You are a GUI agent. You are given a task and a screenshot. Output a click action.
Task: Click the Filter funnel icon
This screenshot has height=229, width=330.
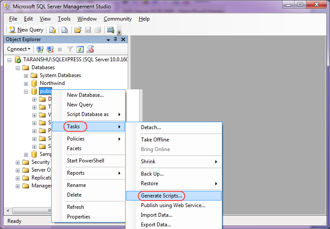pos(70,49)
